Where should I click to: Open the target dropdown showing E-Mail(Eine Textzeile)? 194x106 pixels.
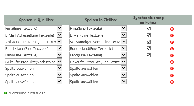pos(98,35)
